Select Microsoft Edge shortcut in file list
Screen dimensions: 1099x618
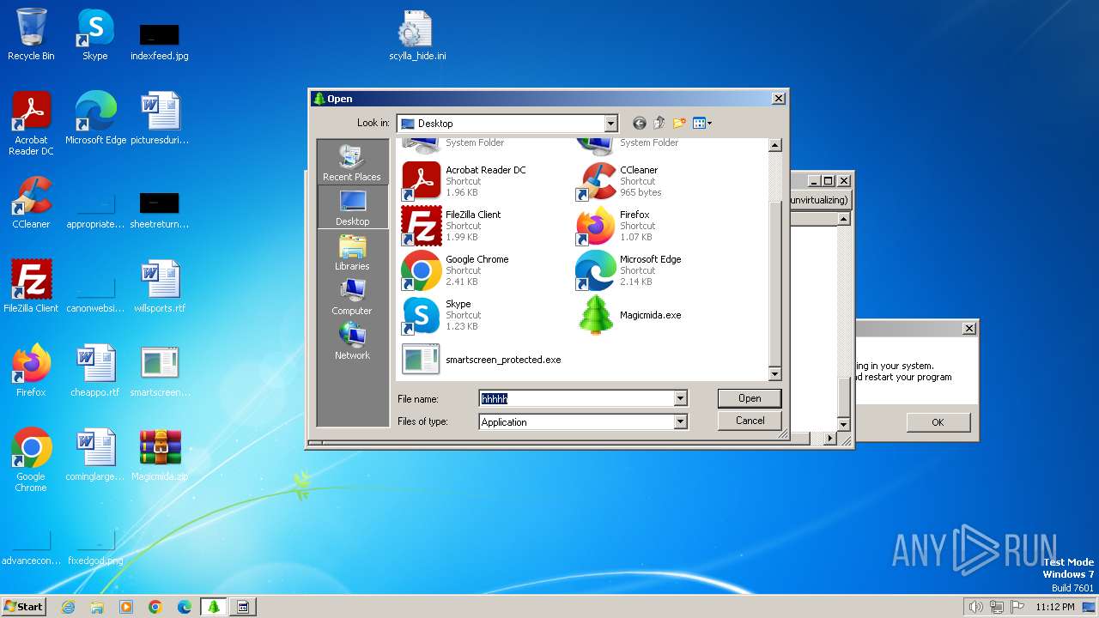[629, 270]
